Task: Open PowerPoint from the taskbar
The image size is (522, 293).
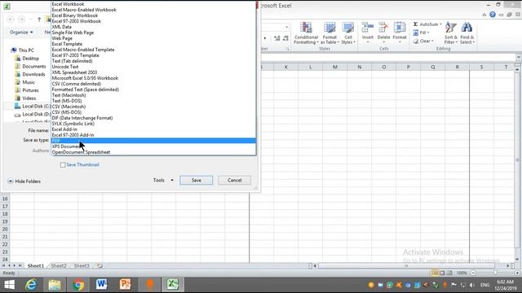Action: (125, 285)
